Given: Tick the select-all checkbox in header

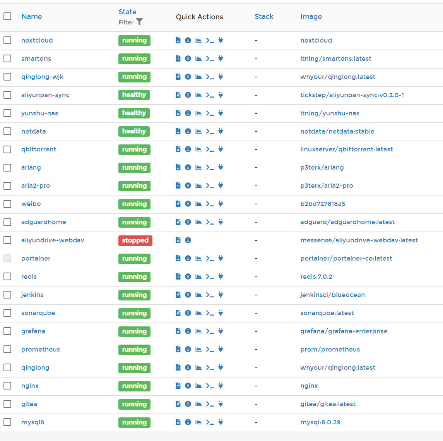Looking at the screenshot, I should click(x=7, y=16).
